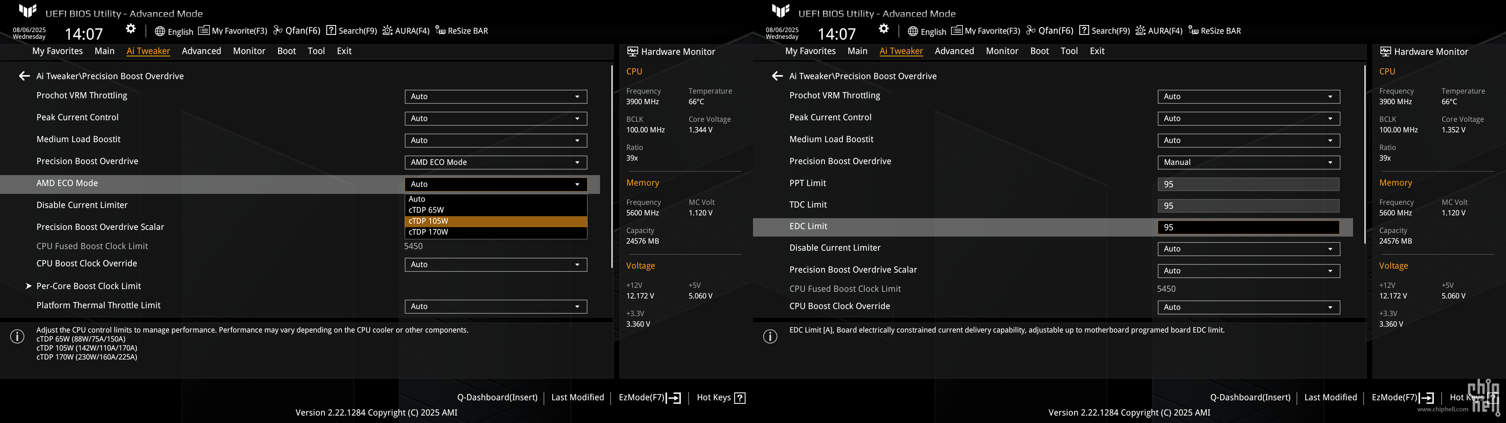This screenshot has width=1506, height=423.
Task: Select Auto option in ECO Mode list
Action: 496,199
